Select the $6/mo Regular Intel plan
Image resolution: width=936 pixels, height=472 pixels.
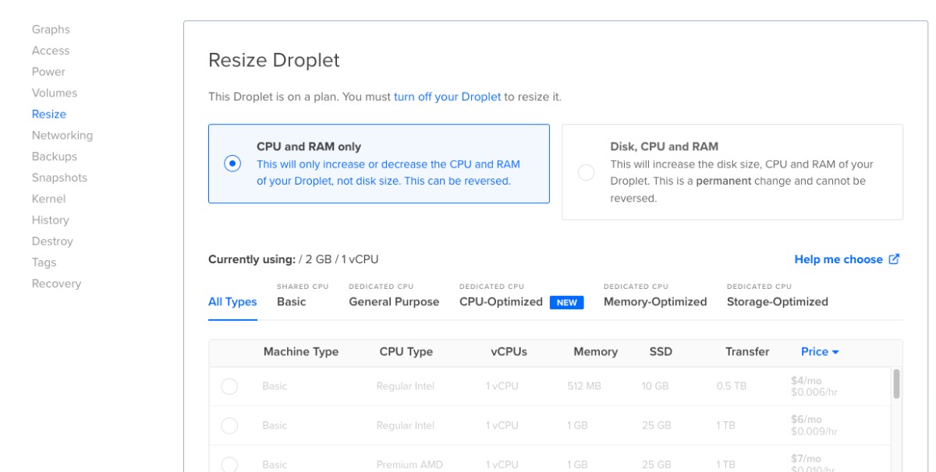(229, 425)
